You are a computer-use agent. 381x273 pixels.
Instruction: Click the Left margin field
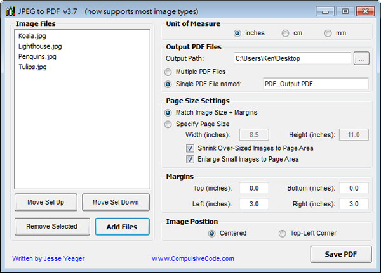pos(254,204)
